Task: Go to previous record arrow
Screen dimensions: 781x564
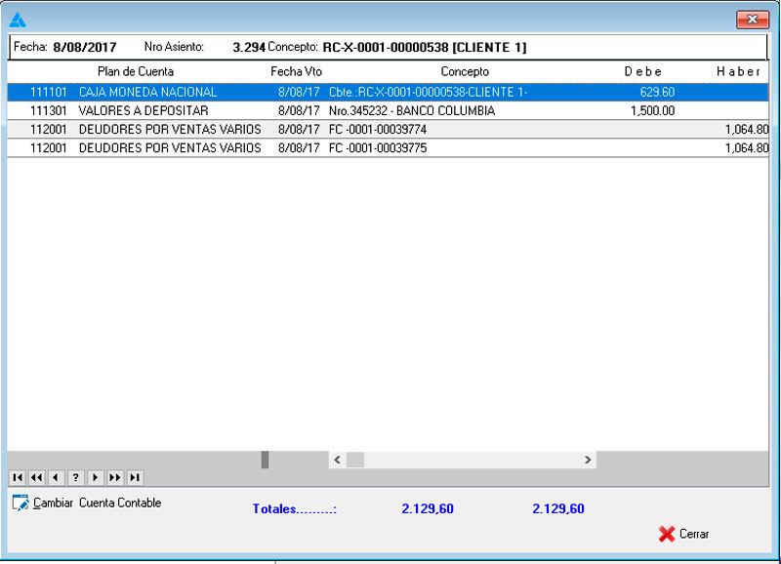Action: coord(56,477)
